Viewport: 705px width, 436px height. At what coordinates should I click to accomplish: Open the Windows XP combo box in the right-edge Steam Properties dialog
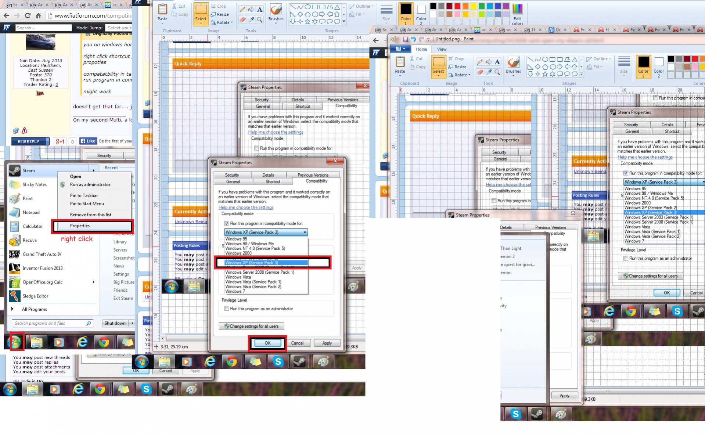click(664, 182)
